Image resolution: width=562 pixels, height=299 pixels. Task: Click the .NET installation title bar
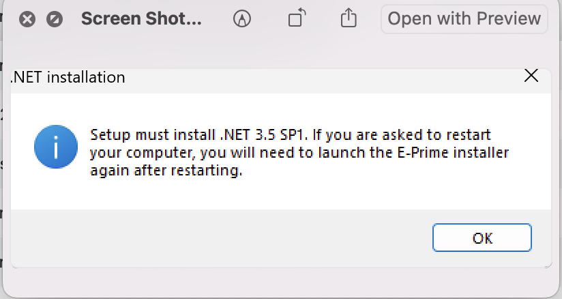(273, 77)
